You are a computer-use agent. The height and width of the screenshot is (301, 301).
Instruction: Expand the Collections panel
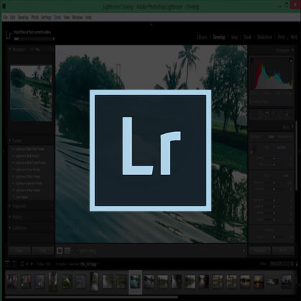(10, 228)
